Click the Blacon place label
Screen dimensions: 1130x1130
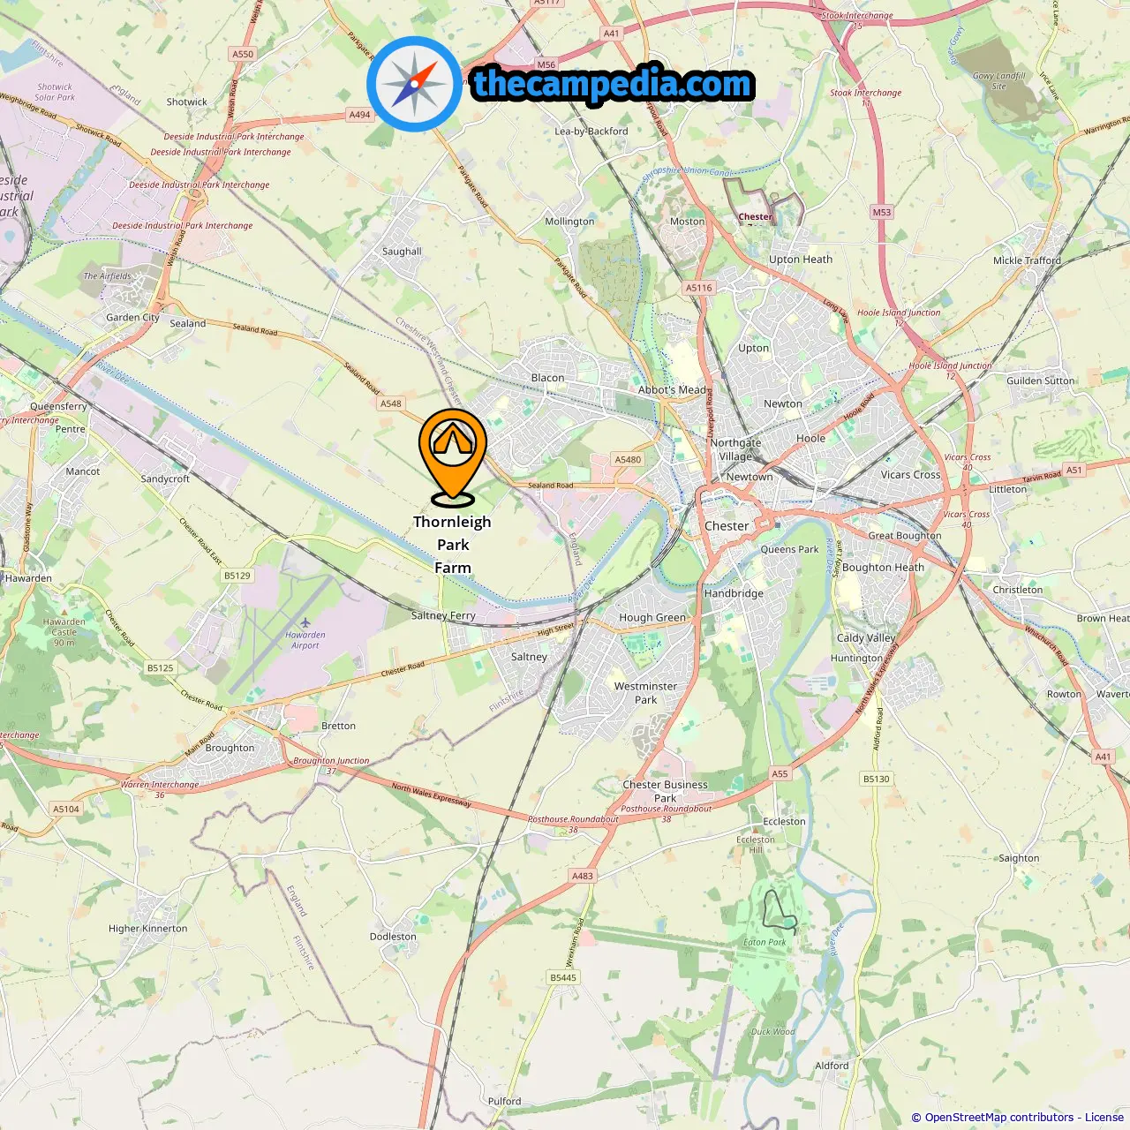[547, 378]
